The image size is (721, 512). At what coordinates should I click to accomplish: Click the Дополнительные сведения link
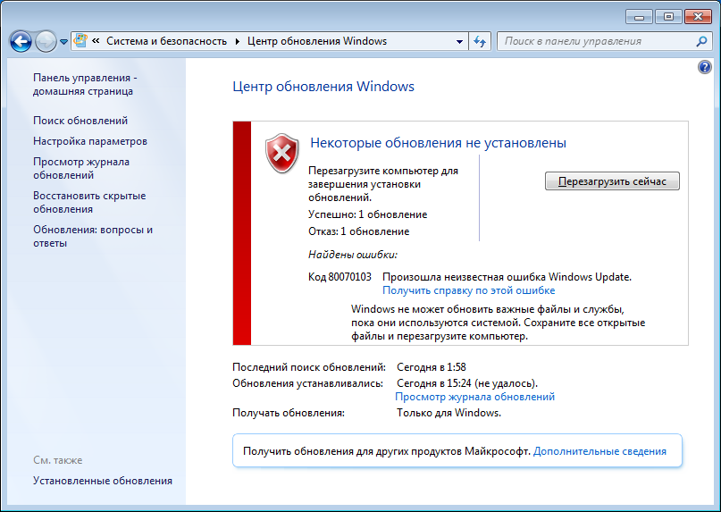599,451
